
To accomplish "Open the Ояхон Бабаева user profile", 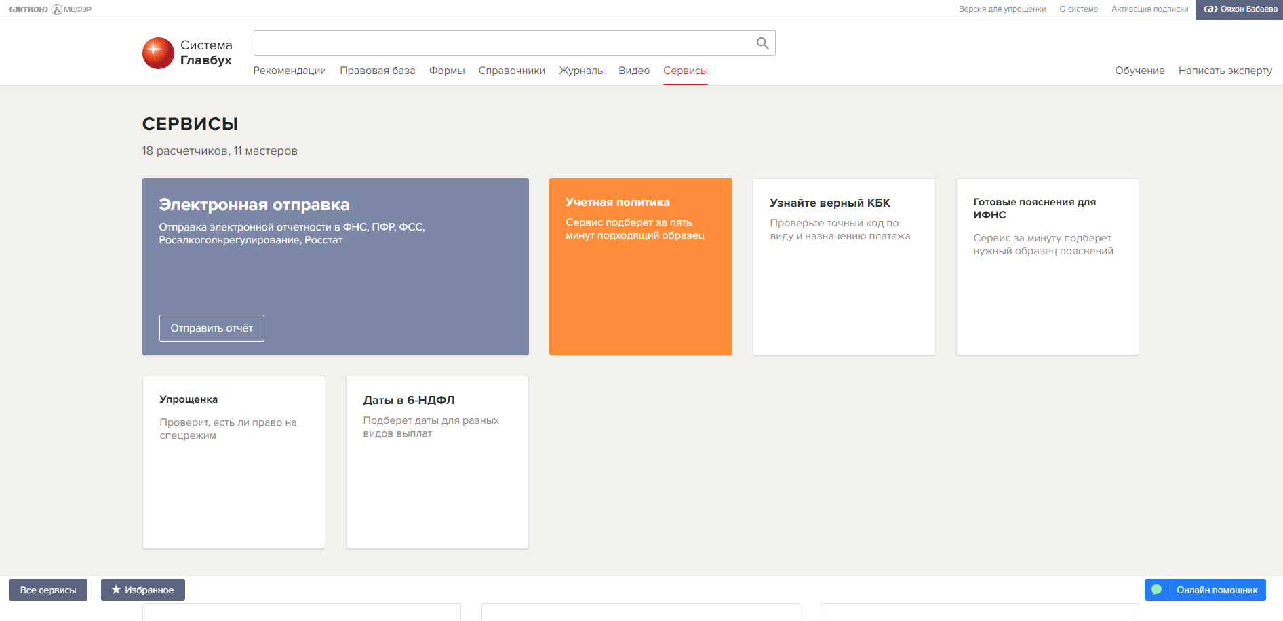I will 1239,9.
